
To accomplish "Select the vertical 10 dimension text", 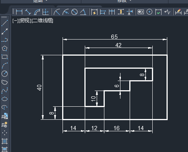I will 93,99.
